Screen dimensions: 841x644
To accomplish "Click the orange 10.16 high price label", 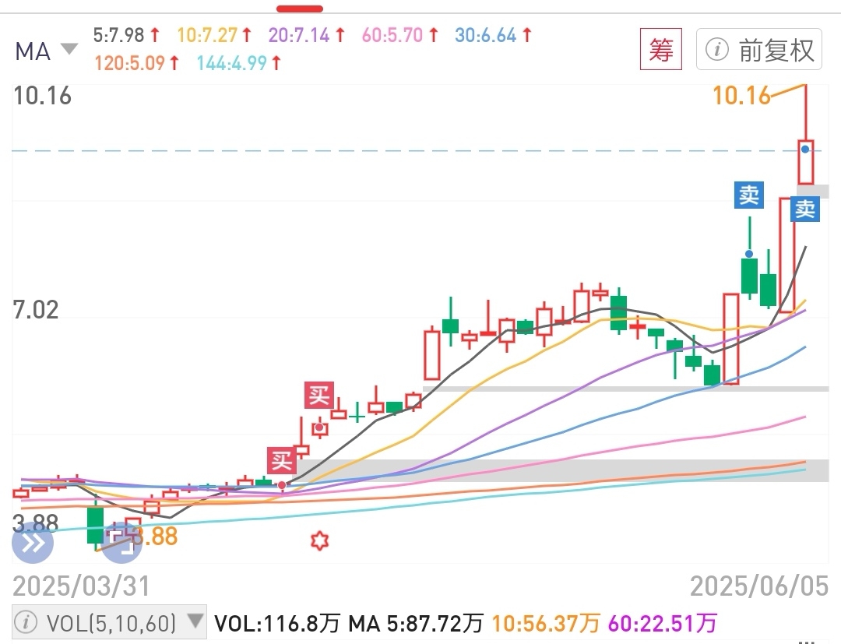I will tap(741, 96).
